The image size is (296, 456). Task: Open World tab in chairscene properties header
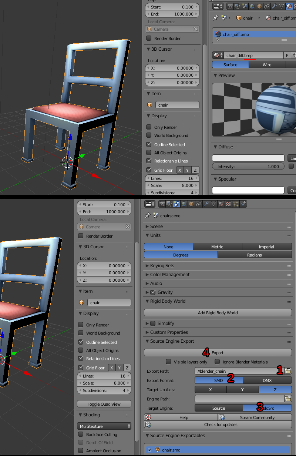pos(184,204)
